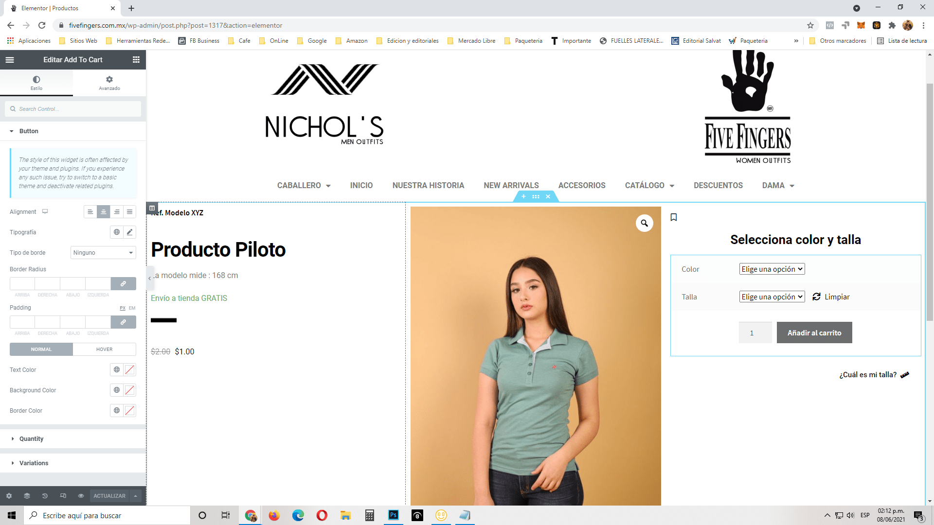
Task: Open CATÁLOGO menu dropdown
Action: tap(650, 186)
